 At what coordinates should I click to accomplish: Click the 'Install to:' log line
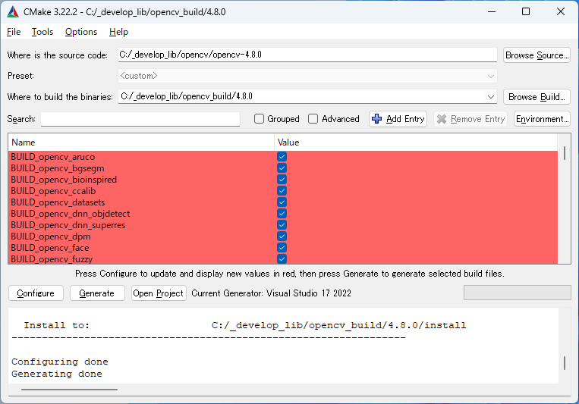click(x=245, y=325)
